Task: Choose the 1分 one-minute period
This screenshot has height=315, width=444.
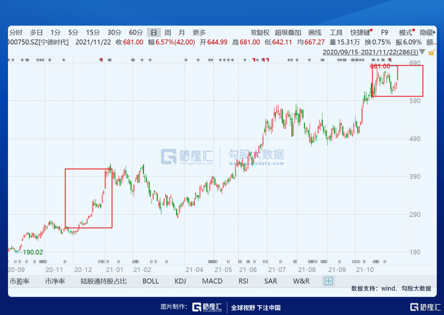Action: point(56,32)
